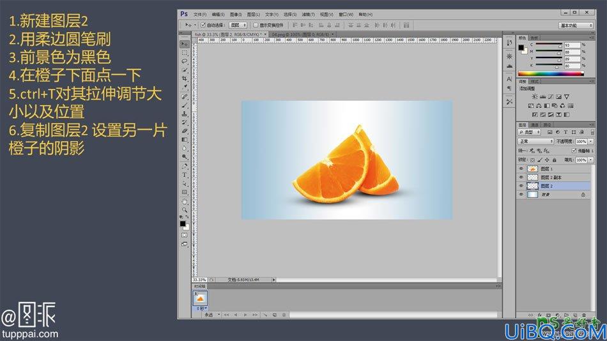Open the timeline loop 永远 dropdown
Image resolution: width=607 pixels, height=341 pixels.
pos(212,315)
